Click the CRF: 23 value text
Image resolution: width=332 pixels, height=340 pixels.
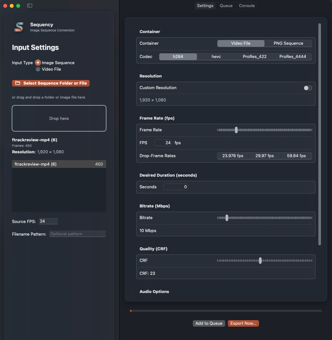147,273
